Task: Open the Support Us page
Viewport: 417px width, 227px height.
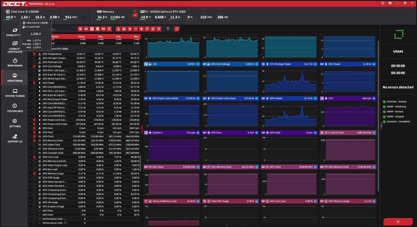Action: (x=15, y=139)
